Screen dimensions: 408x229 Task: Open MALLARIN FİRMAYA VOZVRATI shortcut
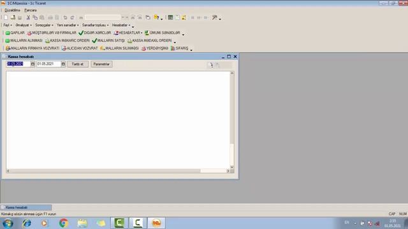coord(33,48)
